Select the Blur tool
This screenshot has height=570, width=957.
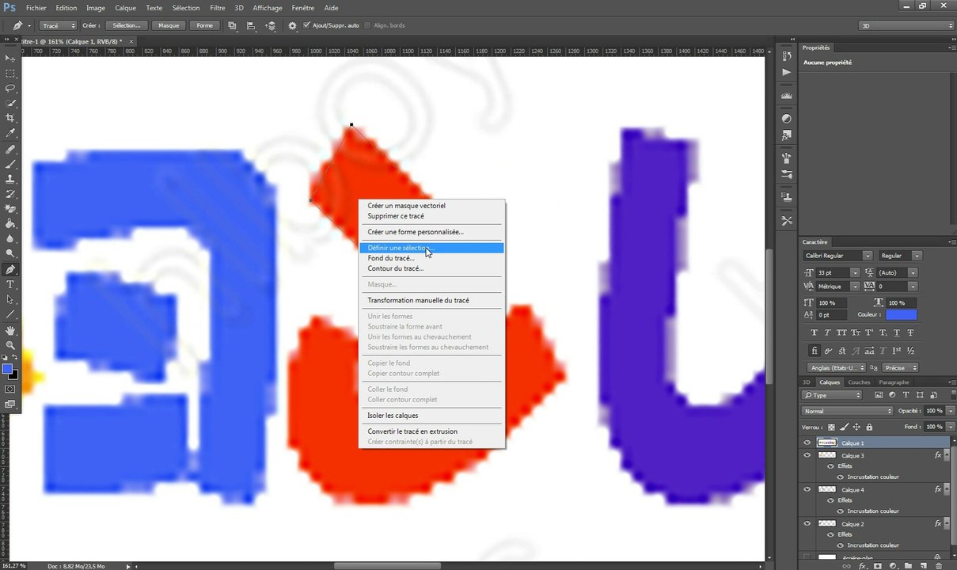[10, 239]
